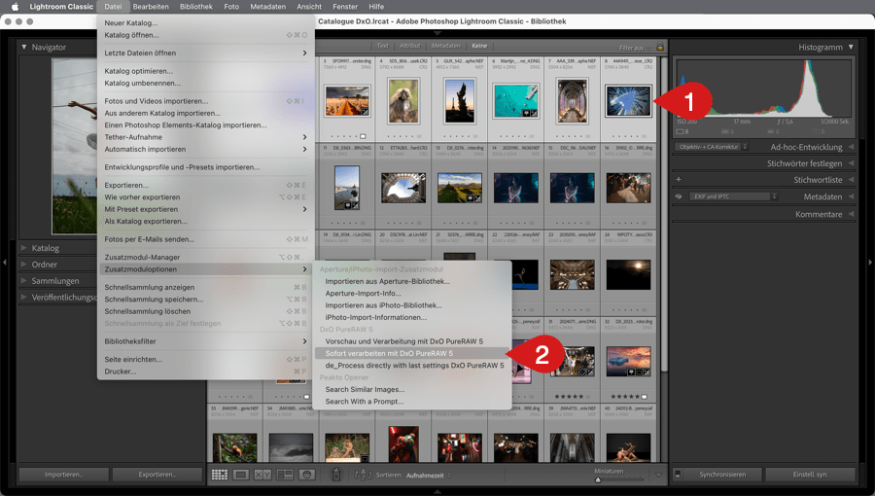Image resolution: width=875 pixels, height=496 pixels.
Task: Click the Navigator preview image
Action: point(74,146)
